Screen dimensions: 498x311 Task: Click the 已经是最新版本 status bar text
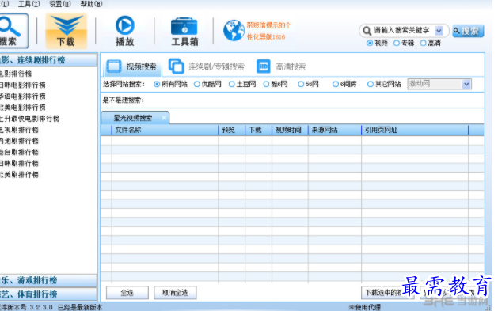point(80,307)
